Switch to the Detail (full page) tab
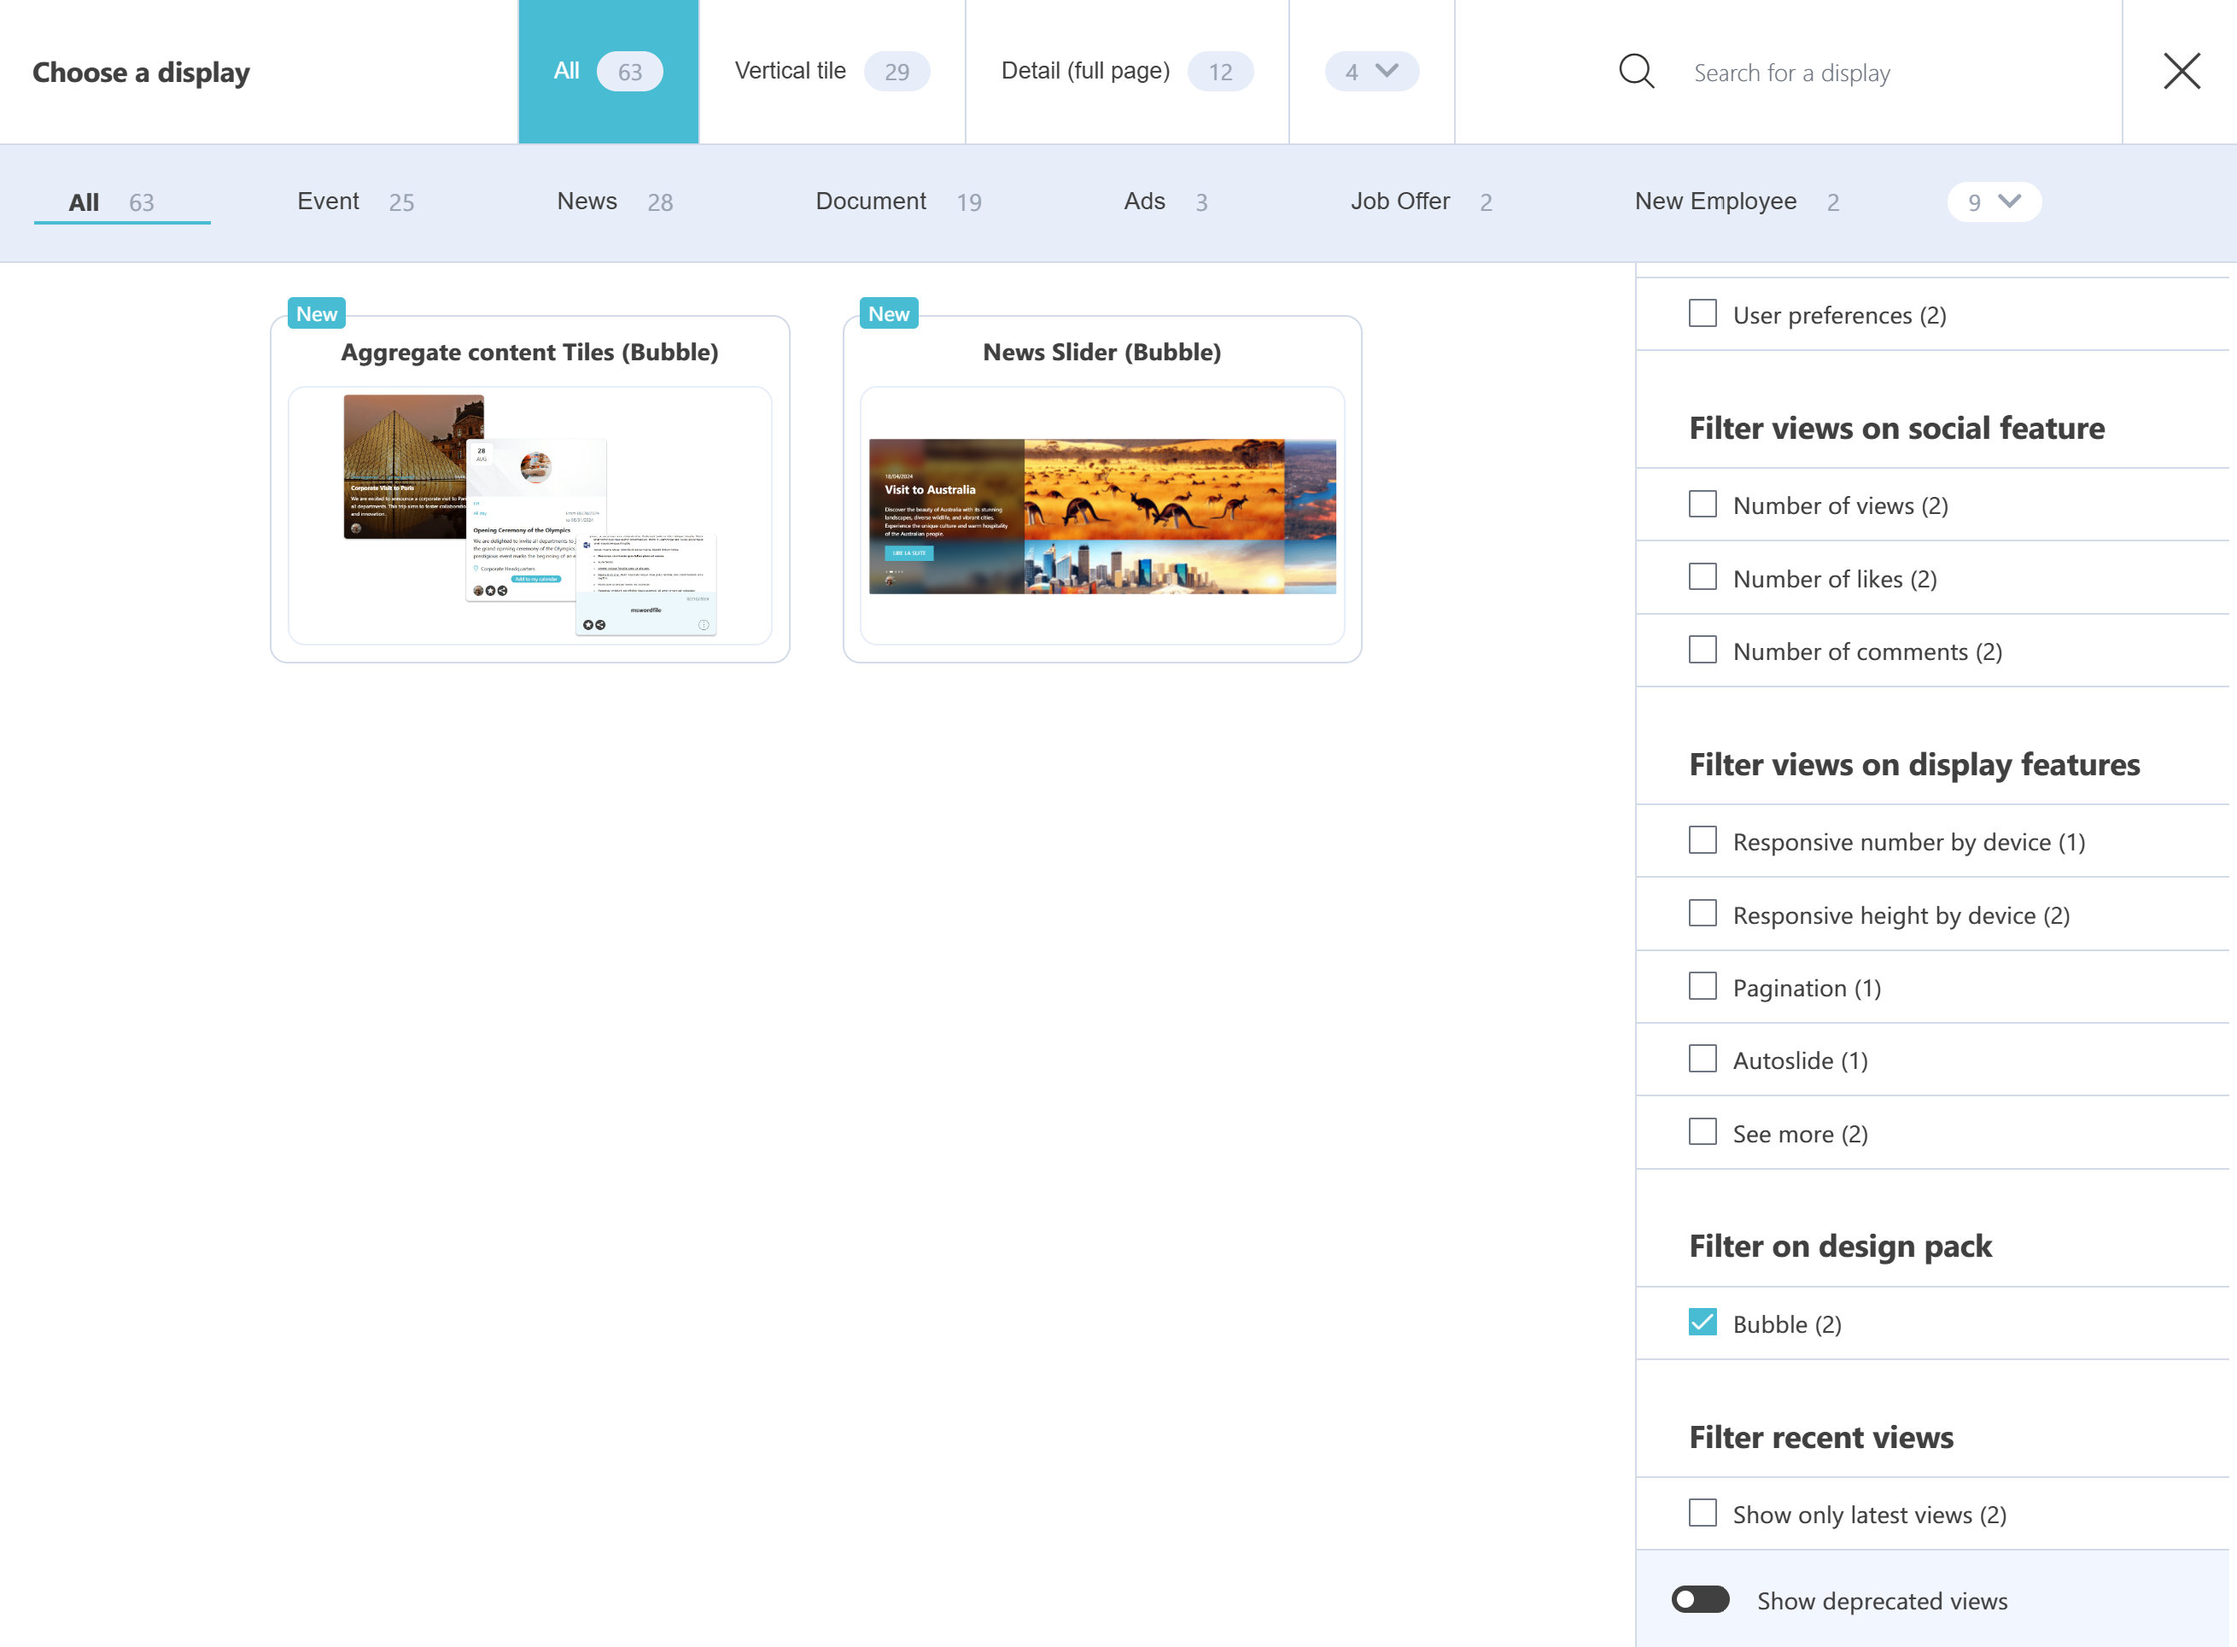This screenshot has height=1647, width=2237. [1126, 72]
